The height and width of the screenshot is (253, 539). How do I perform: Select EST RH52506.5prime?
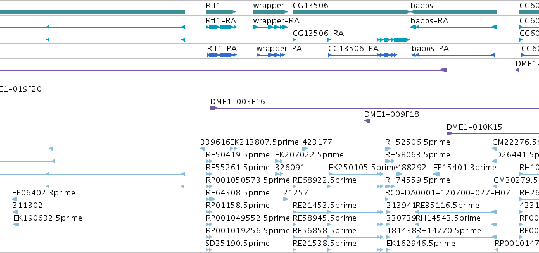coord(417,142)
